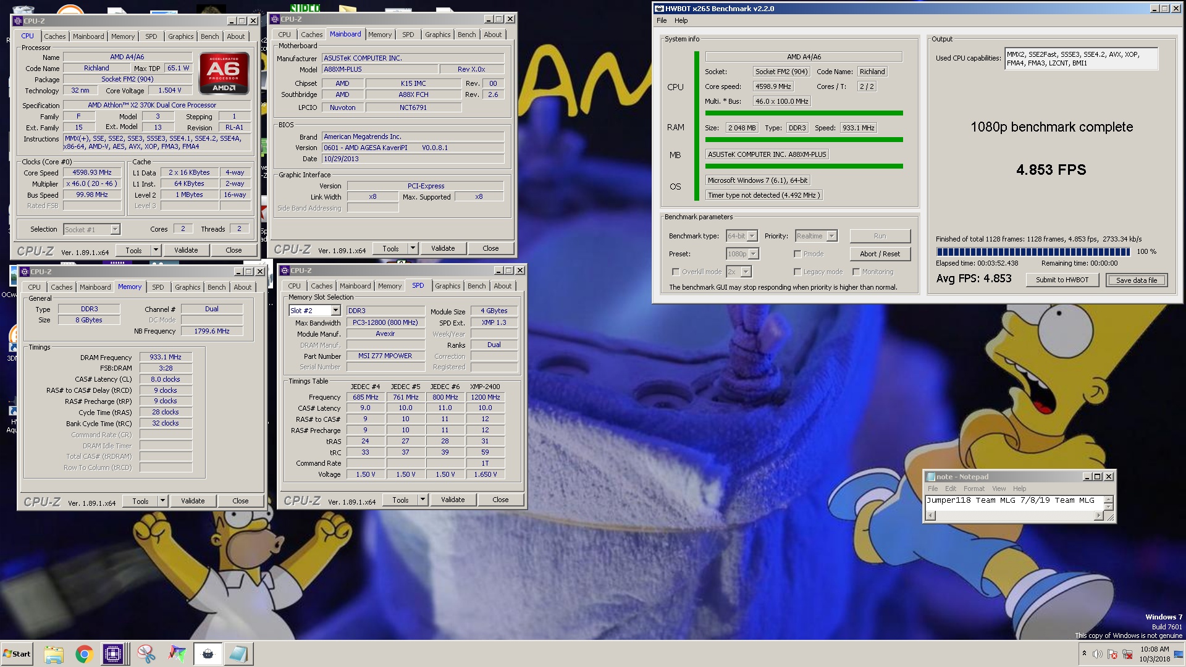Click the Save data file button

(1137, 280)
